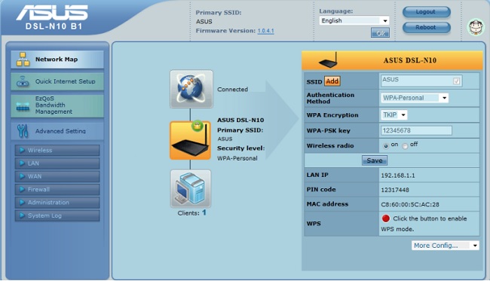Click the Connected status text

(232, 90)
